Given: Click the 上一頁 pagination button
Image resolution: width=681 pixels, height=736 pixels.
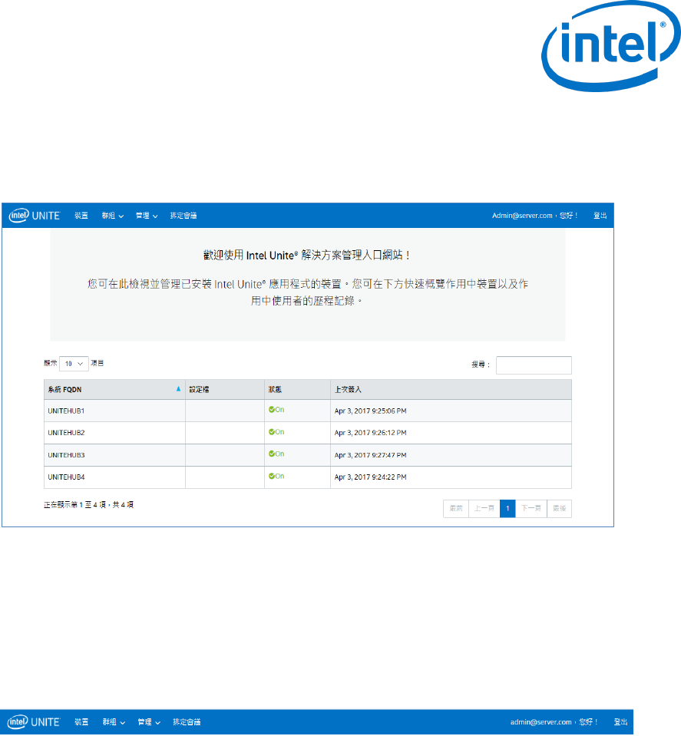Looking at the screenshot, I should coord(484,508).
